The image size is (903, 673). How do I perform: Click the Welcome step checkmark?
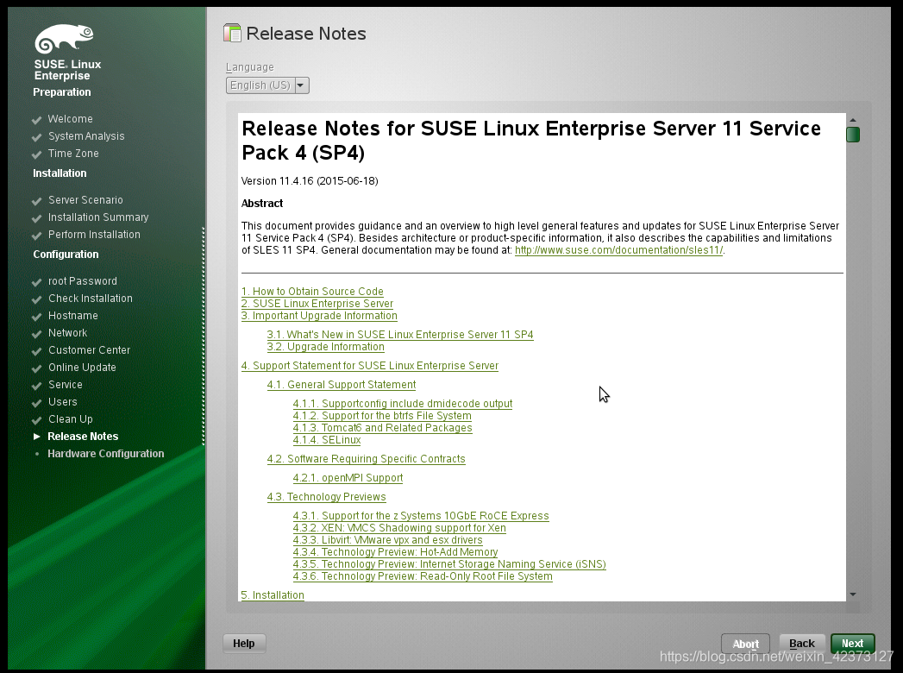[37, 120]
